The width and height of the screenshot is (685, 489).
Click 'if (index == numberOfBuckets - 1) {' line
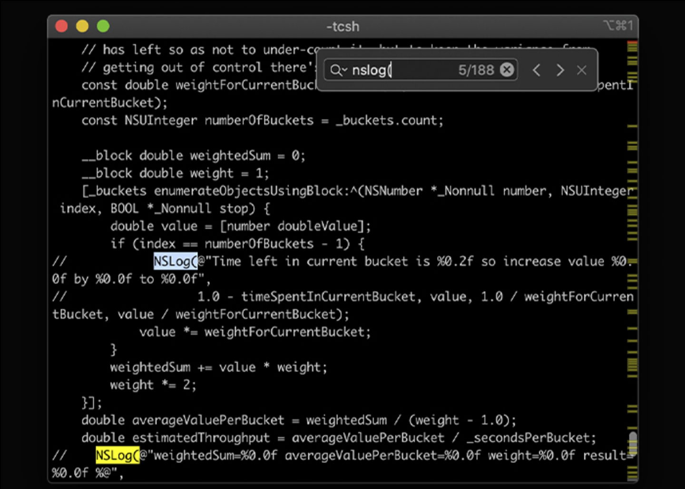point(237,244)
